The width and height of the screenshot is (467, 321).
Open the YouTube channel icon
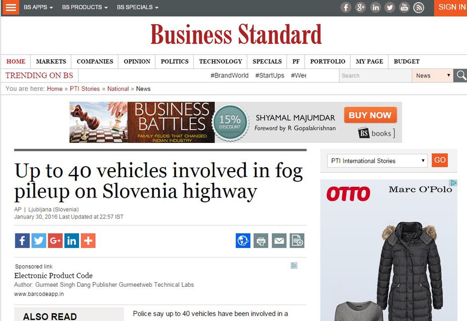[x=404, y=7]
